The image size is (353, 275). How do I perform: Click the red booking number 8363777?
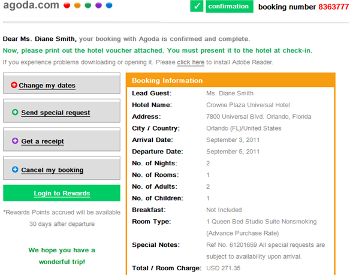334,7
